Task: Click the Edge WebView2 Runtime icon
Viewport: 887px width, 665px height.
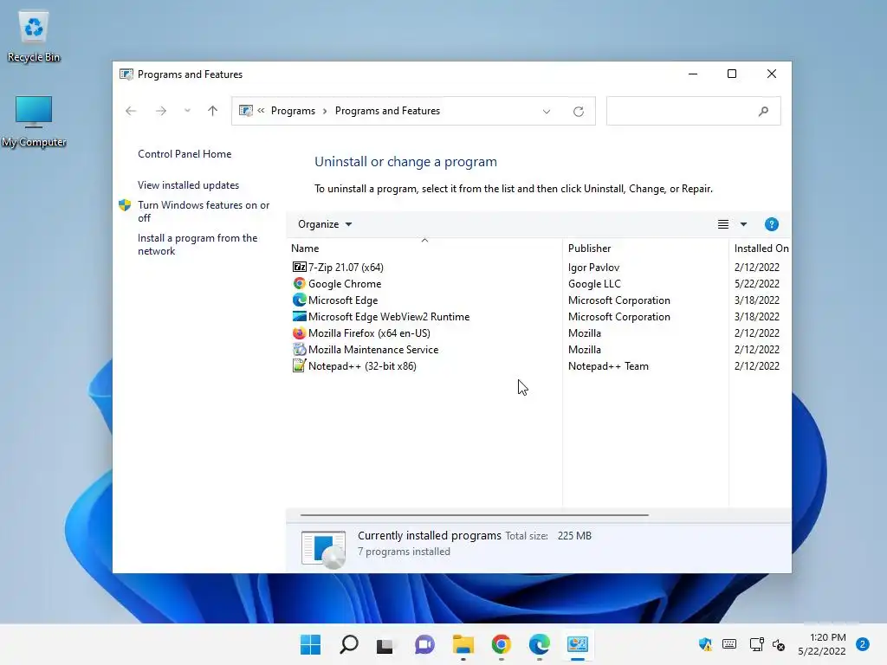Action: point(299,316)
